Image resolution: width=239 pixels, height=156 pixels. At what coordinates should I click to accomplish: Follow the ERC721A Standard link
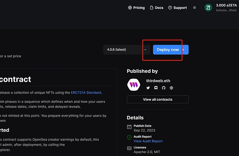tap(86, 93)
